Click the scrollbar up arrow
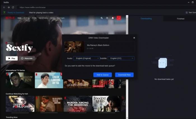The image size is (196, 119). [127, 16]
